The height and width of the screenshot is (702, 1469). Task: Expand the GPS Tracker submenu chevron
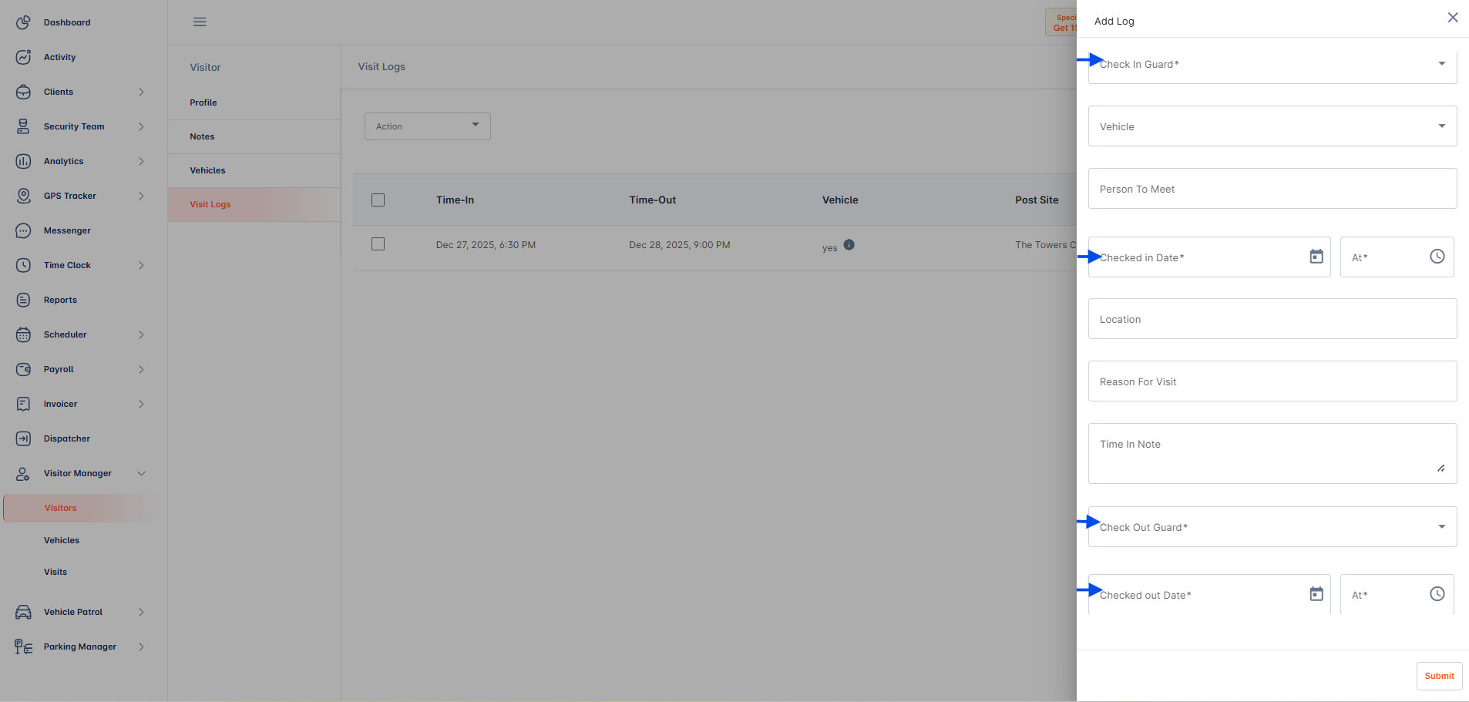(x=141, y=196)
